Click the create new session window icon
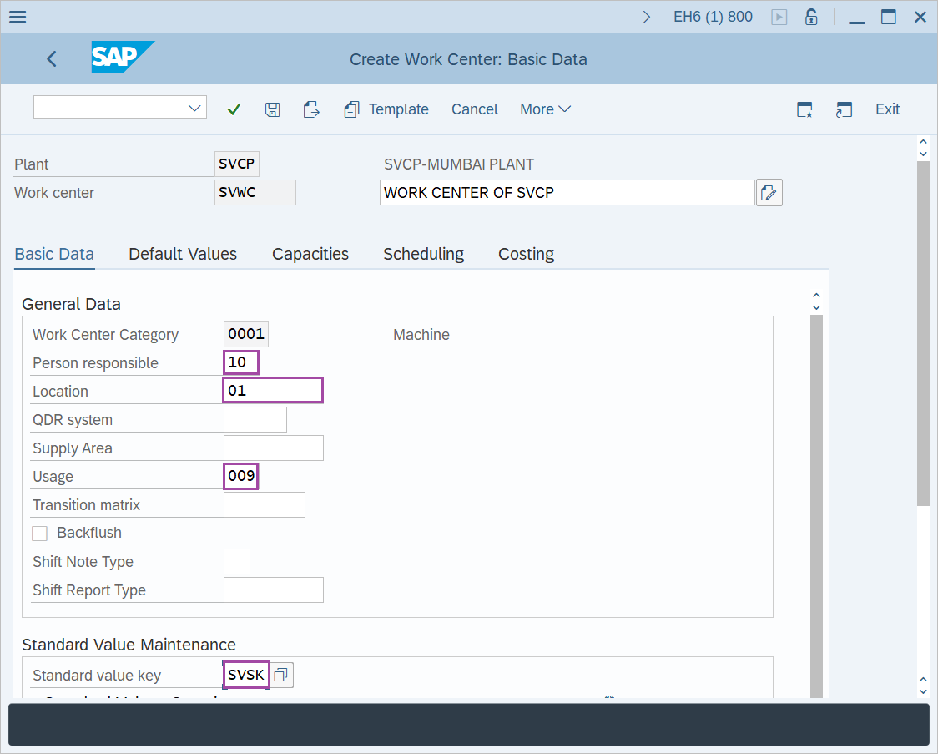The height and width of the screenshot is (754, 938). click(x=804, y=109)
